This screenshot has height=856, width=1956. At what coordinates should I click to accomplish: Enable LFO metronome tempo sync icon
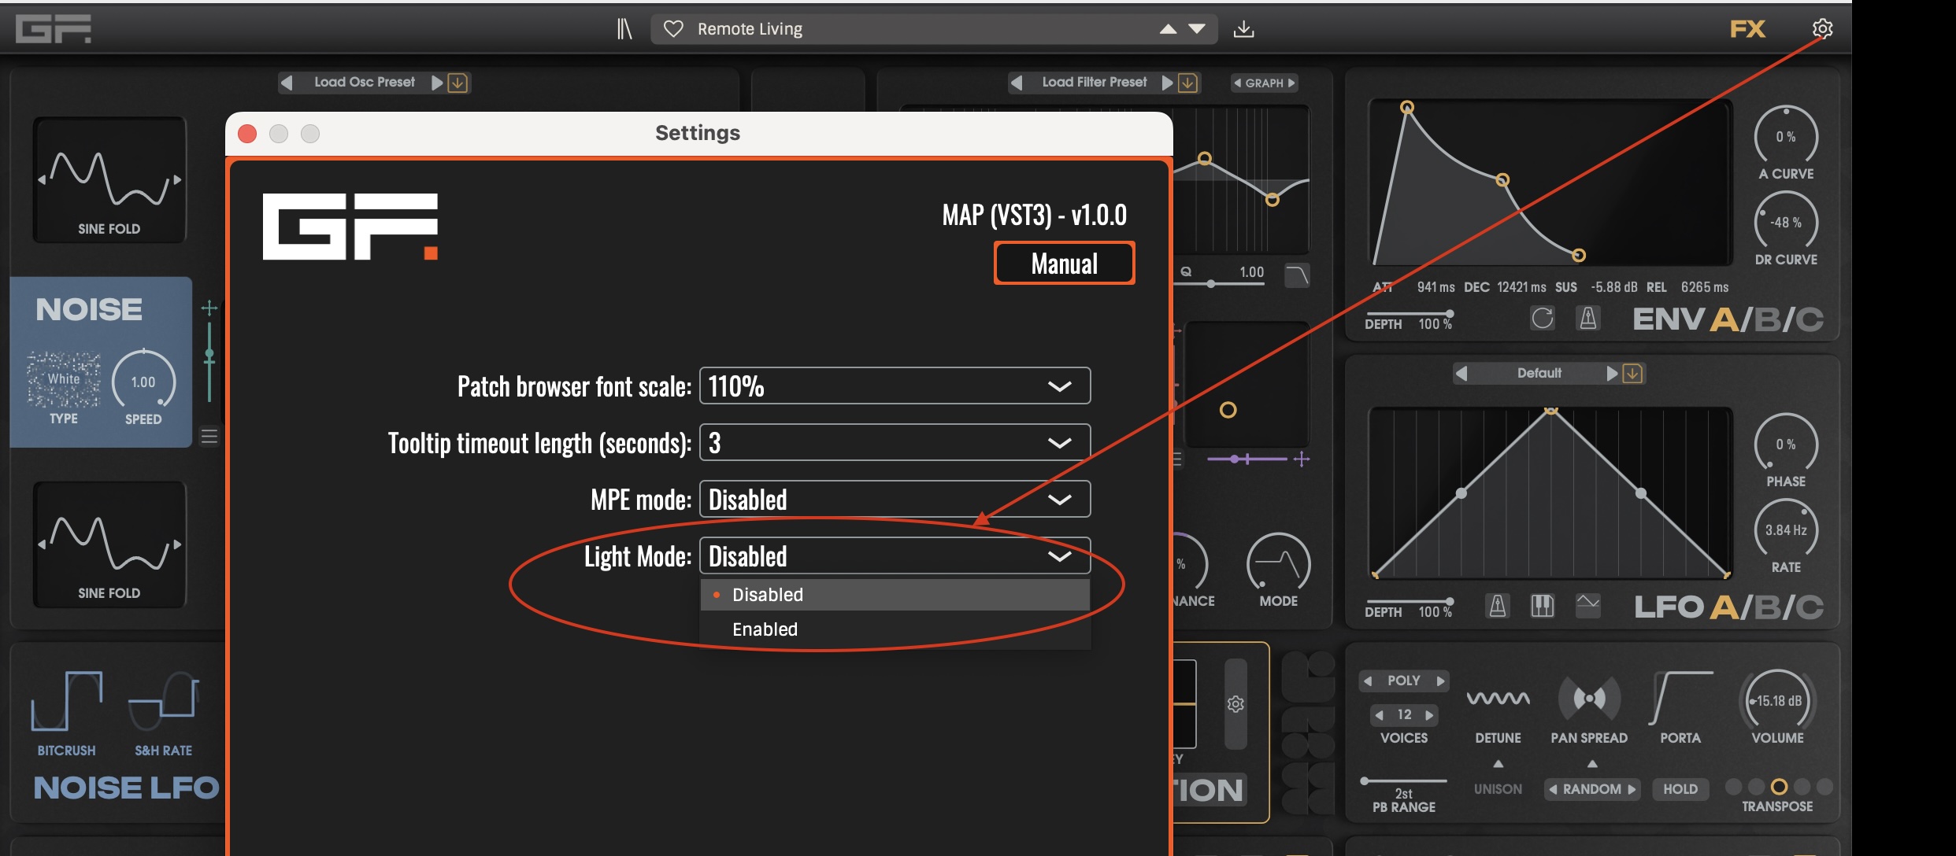[x=1498, y=606]
